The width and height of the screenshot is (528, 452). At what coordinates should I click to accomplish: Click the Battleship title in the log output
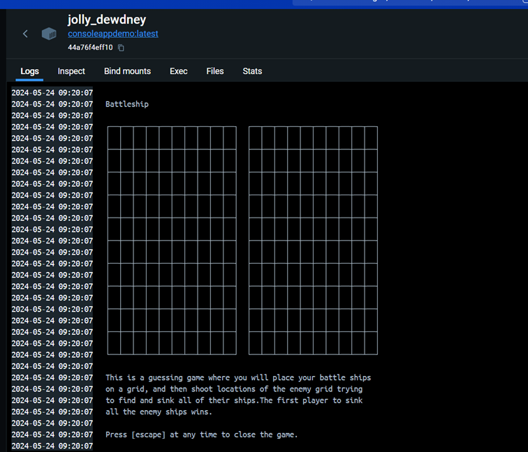pyautogui.click(x=126, y=105)
